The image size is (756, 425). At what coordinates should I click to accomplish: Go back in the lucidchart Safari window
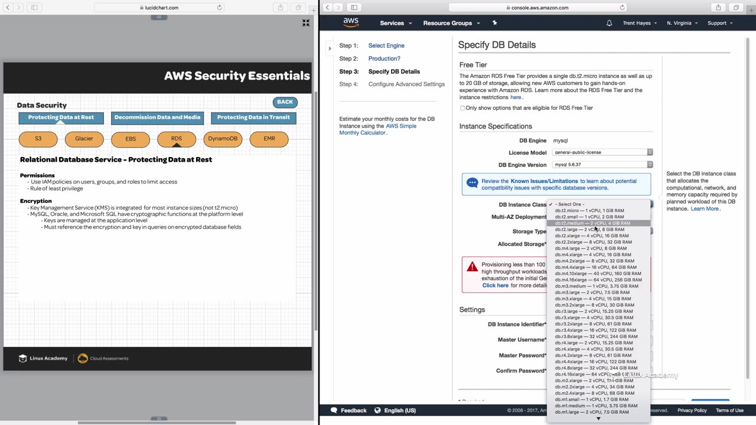pos(8,8)
